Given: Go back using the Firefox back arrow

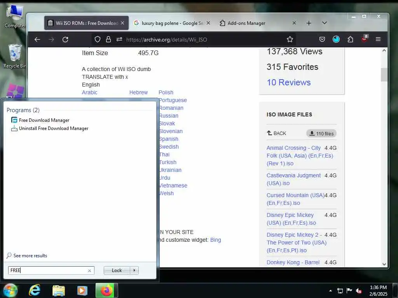Looking at the screenshot, I should click(x=37, y=39).
